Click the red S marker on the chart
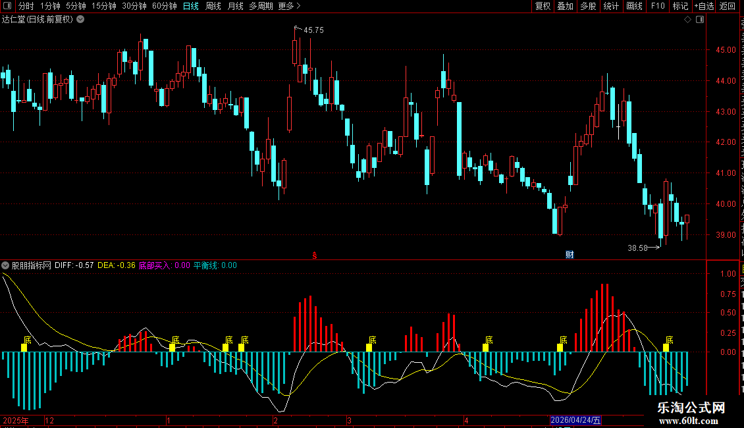 pyautogui.click(x=315, y=255)
